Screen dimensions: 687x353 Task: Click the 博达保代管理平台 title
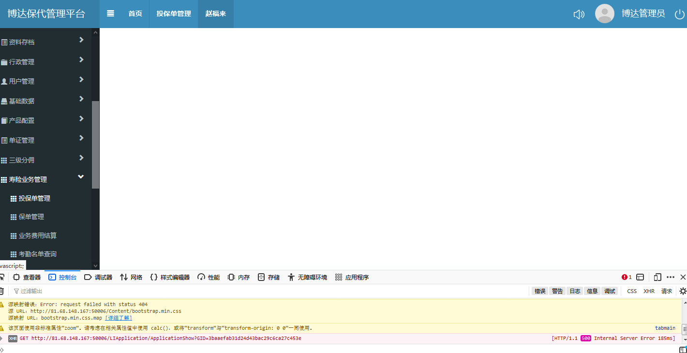(x=46, y=14)
